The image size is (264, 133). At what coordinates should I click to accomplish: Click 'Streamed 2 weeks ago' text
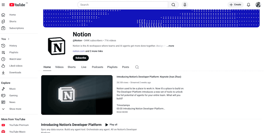(x=141, y=83)
